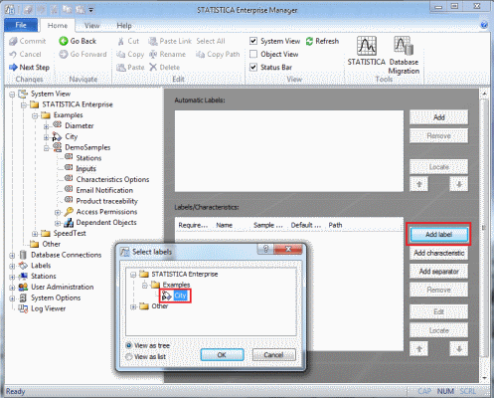Expand the Other folder in Select labels dialog
This screenshot has width=494, height=398.
[133, 306]
